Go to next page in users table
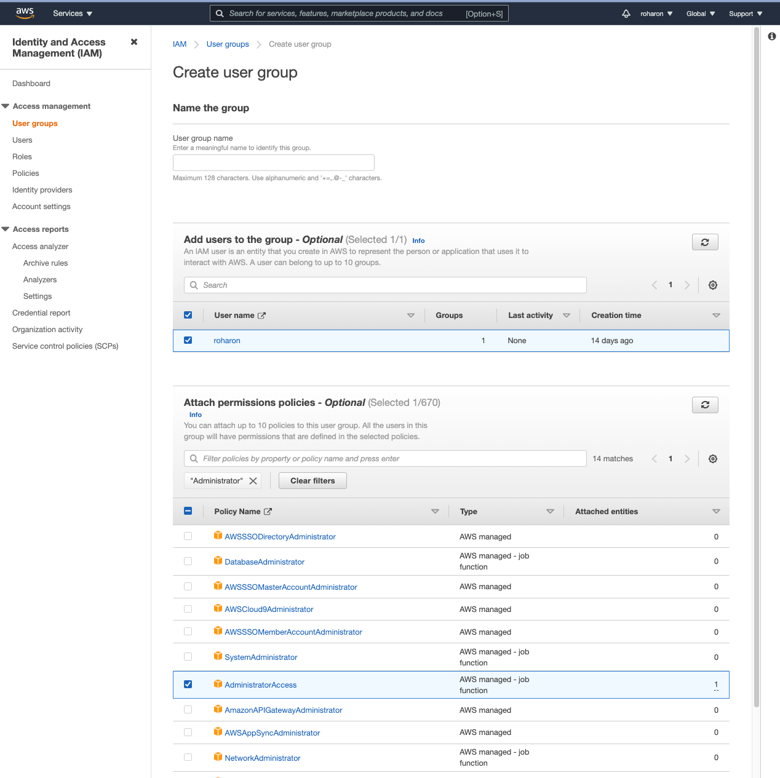The height and width of the screenshot is (778, 780). coord(687,285)
